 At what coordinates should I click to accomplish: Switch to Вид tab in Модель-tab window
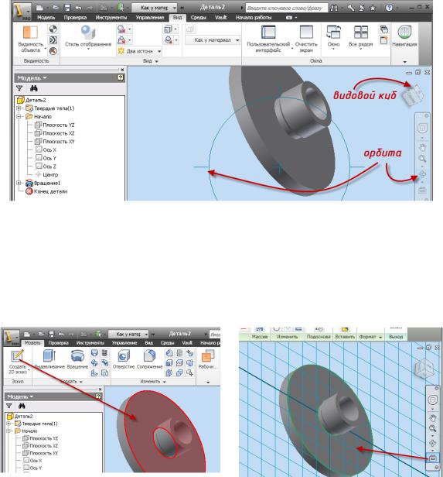pyautogui.click(x=148, y=343)
